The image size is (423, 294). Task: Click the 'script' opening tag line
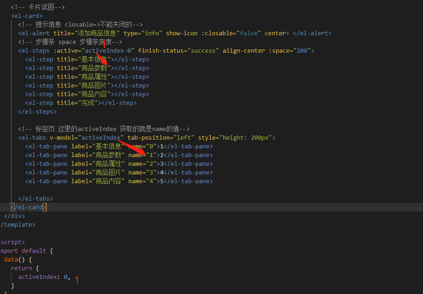(12, 242)
